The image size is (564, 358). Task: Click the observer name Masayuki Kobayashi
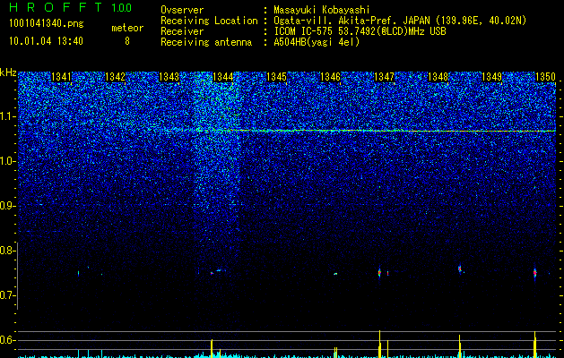coord(322,10)
